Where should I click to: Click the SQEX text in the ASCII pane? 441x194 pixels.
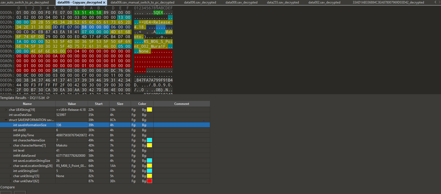158,13
